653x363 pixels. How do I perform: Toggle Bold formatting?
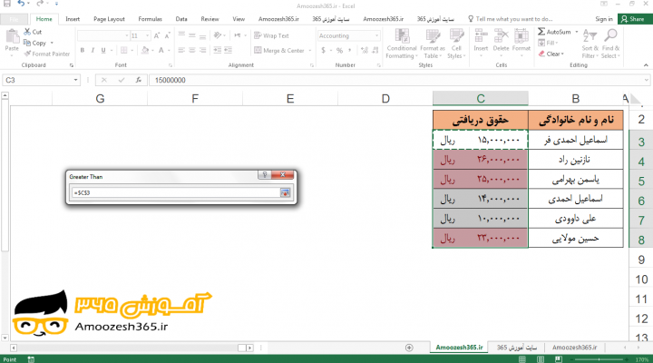coord(82,51)
